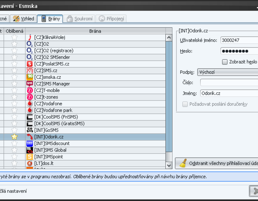This screenshot has height=201, width=258.
Task: Select the Brány tab
Action: point(50,19)
